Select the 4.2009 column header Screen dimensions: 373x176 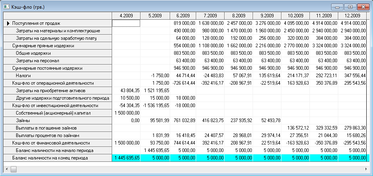click(126, 16)
